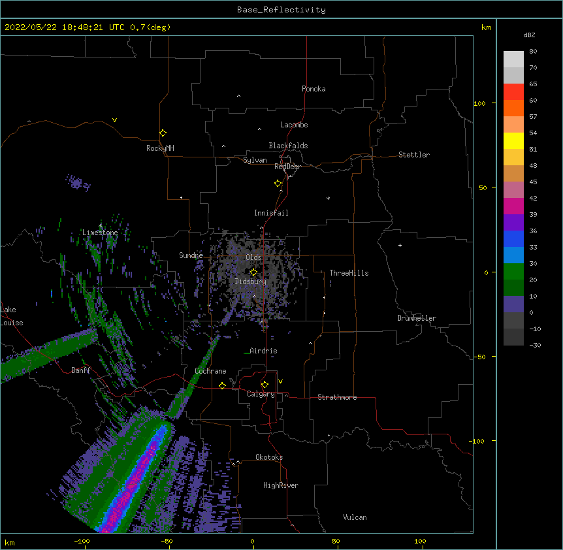Click the Lake Louise label

(12, 316)
